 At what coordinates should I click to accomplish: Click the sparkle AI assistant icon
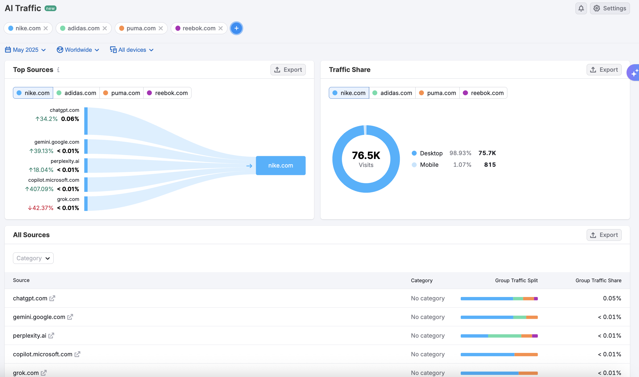pyautogui.click(x=634, y=73)
